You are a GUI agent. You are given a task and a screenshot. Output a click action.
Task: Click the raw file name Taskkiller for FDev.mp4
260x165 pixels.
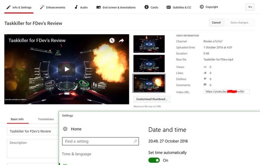click(218, 59)
